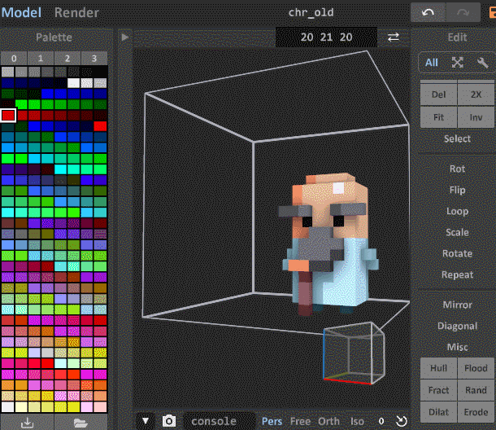Pick the first white swatch in second palette row

tap(73, 83)
